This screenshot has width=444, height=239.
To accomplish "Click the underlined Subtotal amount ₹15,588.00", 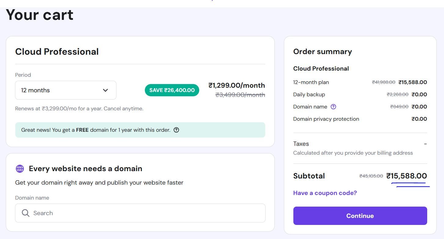I will click(x=406, y=176).
